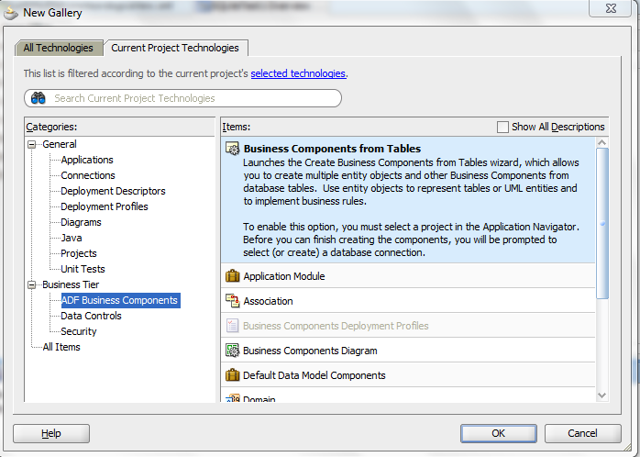This screenshot has height=457, width=640.
Task: Select the Connections category
Action: [x=88, y=175]
